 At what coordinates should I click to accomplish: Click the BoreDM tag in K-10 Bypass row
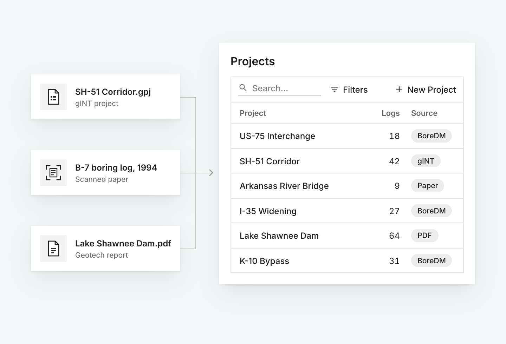(432, 260)
